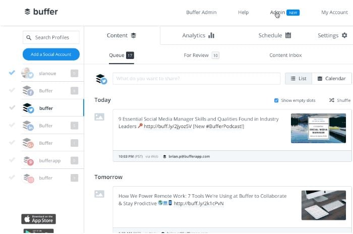Select the bufferapp Pinterest profile icon
This screenshot has width=353, height=234.
[28, 160]
